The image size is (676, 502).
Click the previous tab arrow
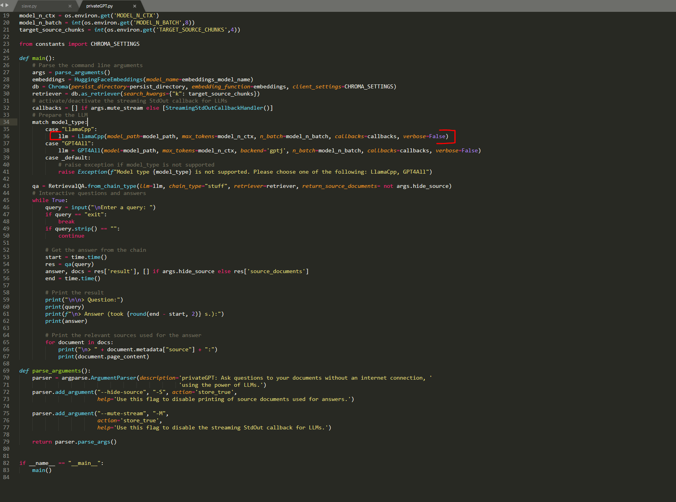(x=2, y=5)
